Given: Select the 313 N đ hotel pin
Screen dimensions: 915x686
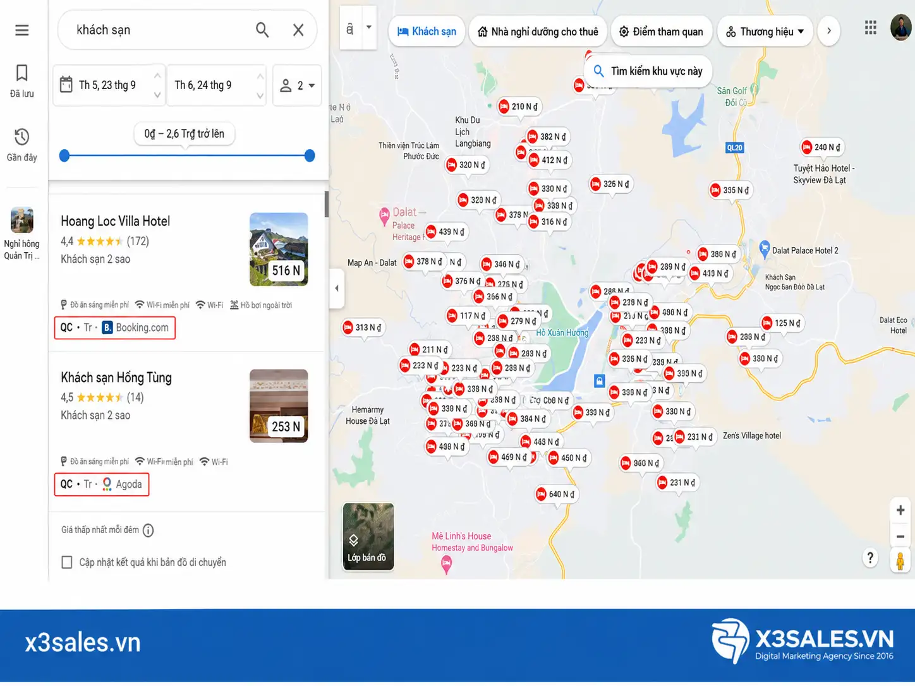Looking at the screenshot, I should (363, 327).
